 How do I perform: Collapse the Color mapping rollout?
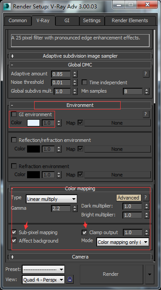(x=80, y=188)
